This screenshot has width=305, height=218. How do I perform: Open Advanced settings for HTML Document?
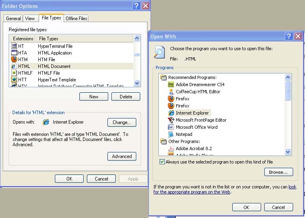122,156
